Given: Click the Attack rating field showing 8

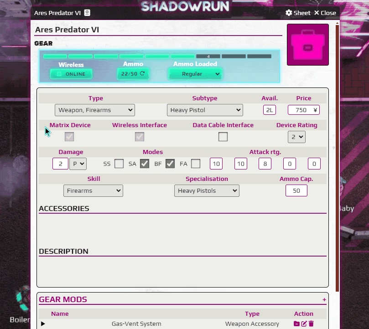Looking at the screenshot, I should pos(265,164).
